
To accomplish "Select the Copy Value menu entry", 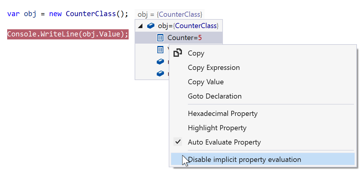I will pos(206,82).
